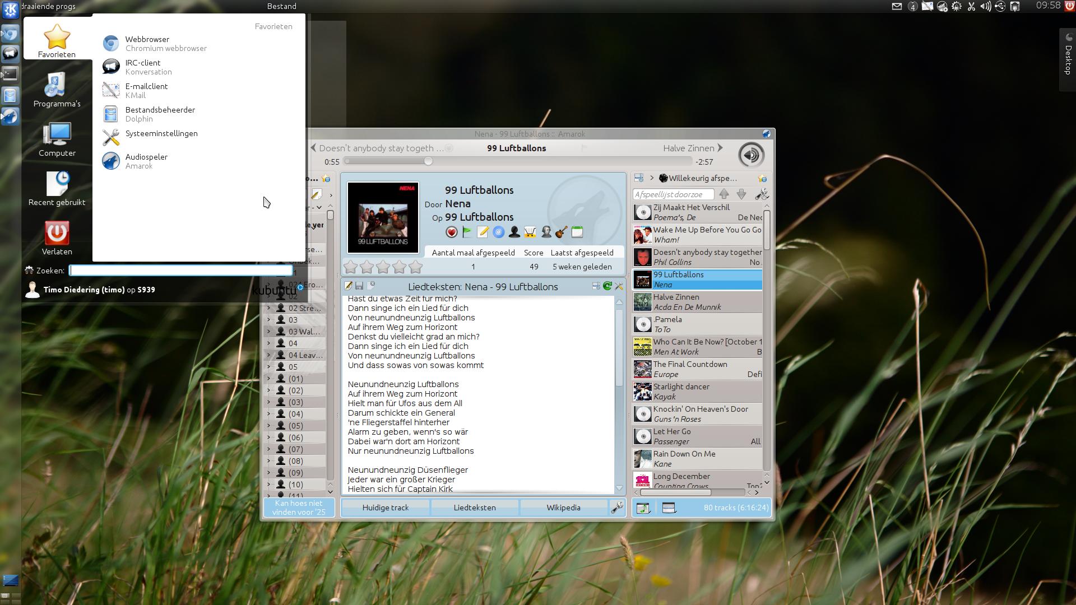Screen dimensions: 1076x605
Task: Click the blue disc album icon
Action: [498, 232]
